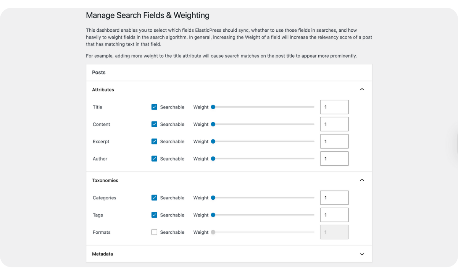Disable Searchable for the Excerpt field
Image resolution: width=458 pixels, height=275 pixels.
click(x=154, y=141)
